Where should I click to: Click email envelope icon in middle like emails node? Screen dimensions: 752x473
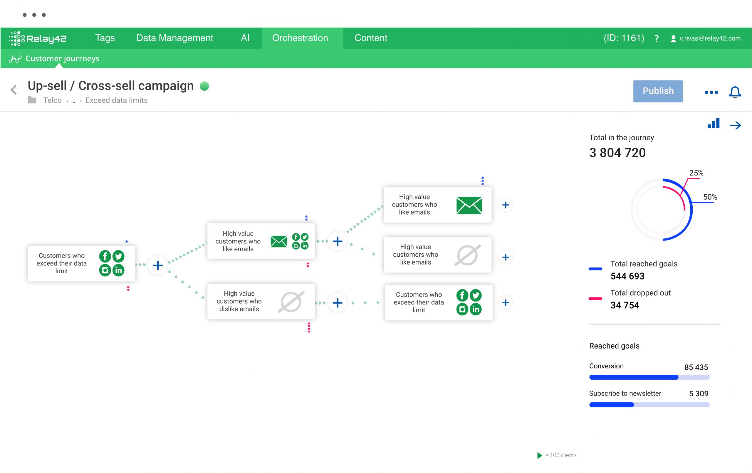(x=278, y=241)
